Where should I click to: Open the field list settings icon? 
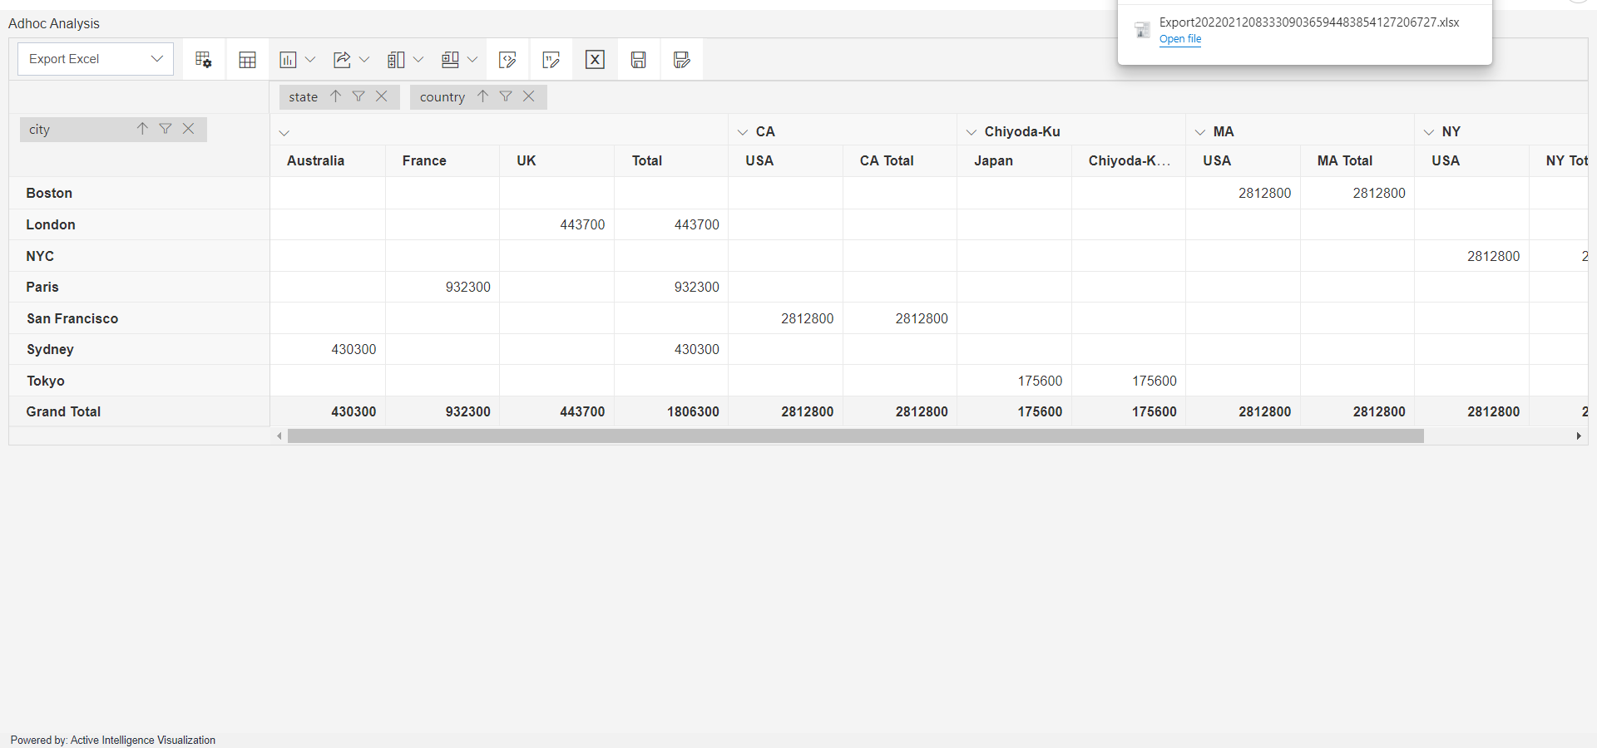tap(204, 59)
